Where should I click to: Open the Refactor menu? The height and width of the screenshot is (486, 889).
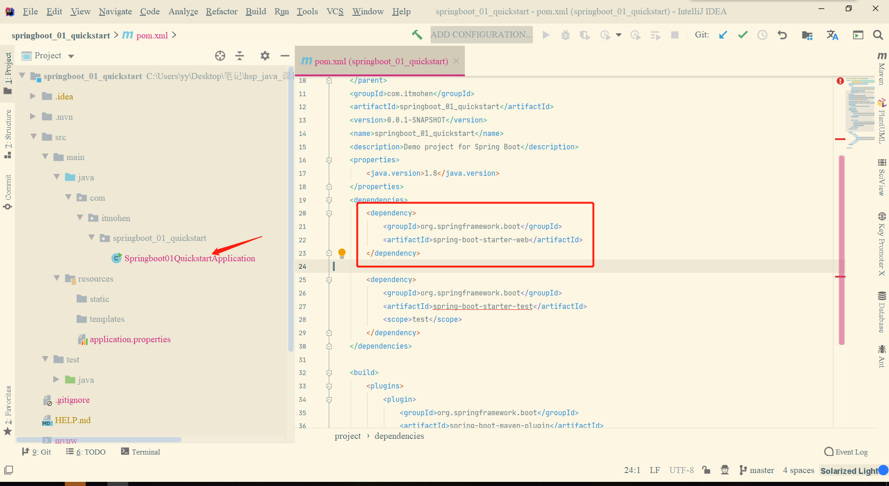222,12
